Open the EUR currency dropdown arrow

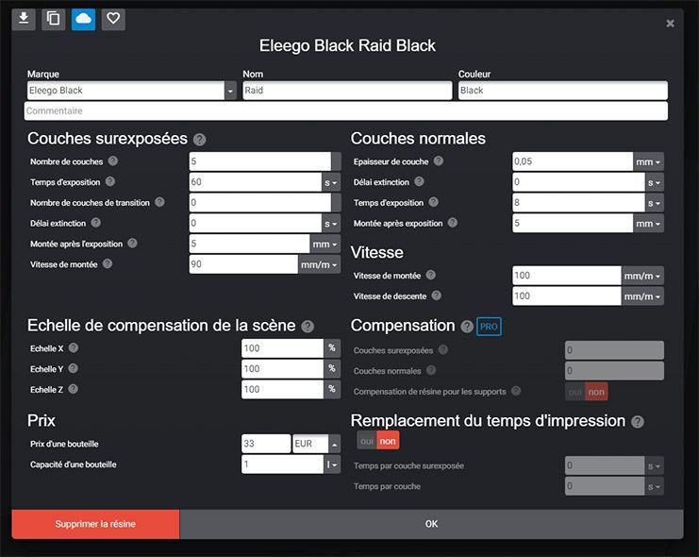(334, 444)
